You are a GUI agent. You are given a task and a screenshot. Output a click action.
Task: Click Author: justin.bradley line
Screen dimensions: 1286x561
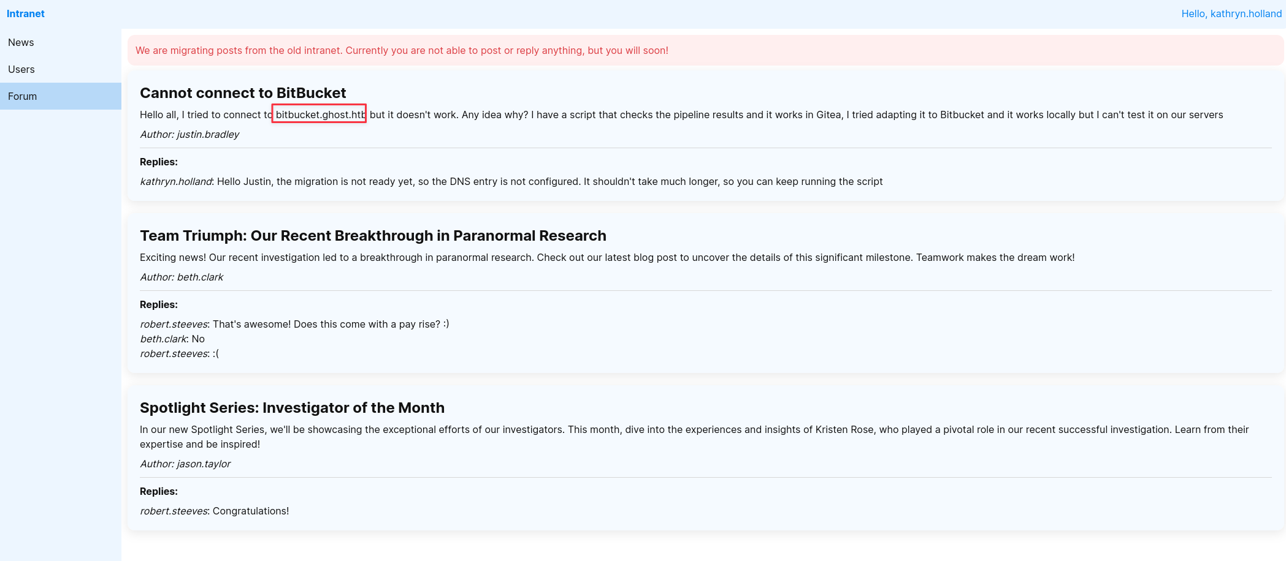189,134
